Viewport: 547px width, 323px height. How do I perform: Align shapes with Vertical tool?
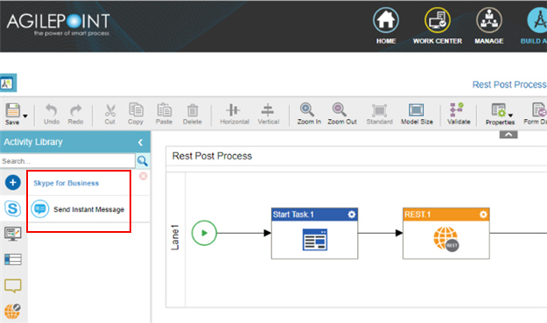pyautogui.click(x=269, y=114)
